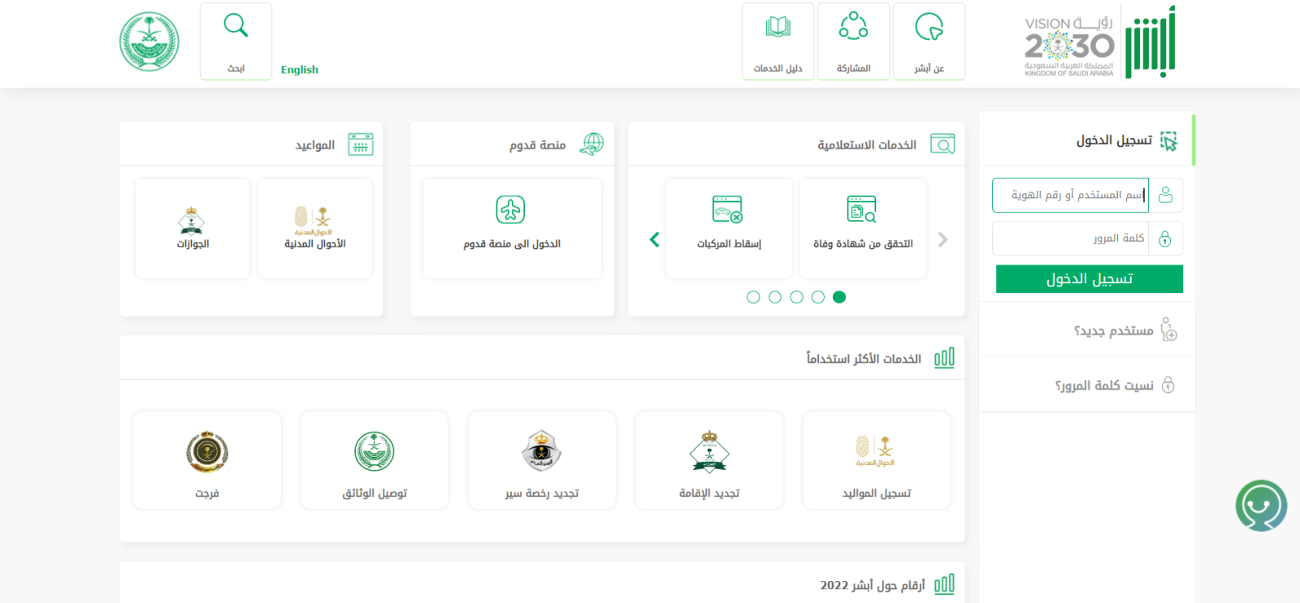
Task: Open About Absher (عن أبشر)
Action: pyautogui.click(x=929, y=41)
